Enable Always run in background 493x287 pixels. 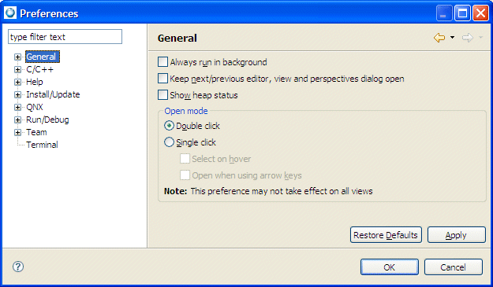click(x=162, y=61)
